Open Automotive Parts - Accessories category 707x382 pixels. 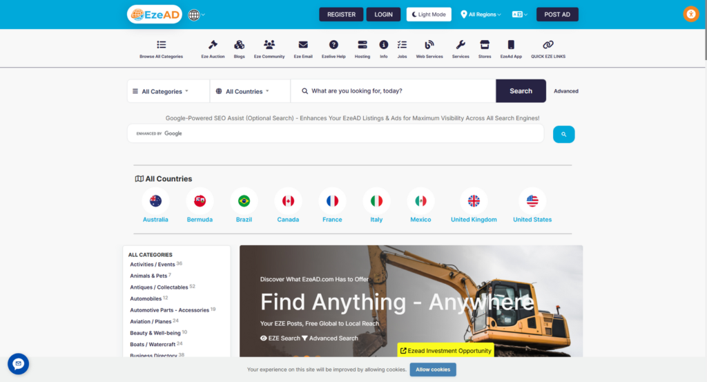tap(170, 310)
